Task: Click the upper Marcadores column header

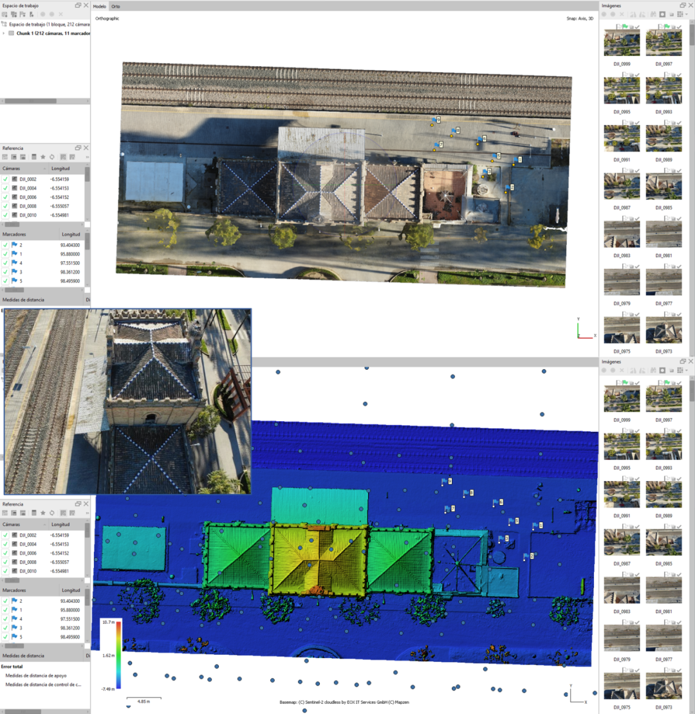Action: 30,234
